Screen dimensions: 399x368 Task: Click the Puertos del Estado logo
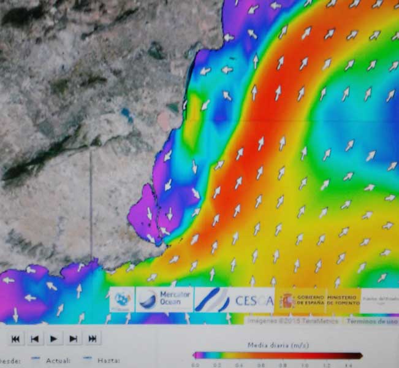point(380,300)
